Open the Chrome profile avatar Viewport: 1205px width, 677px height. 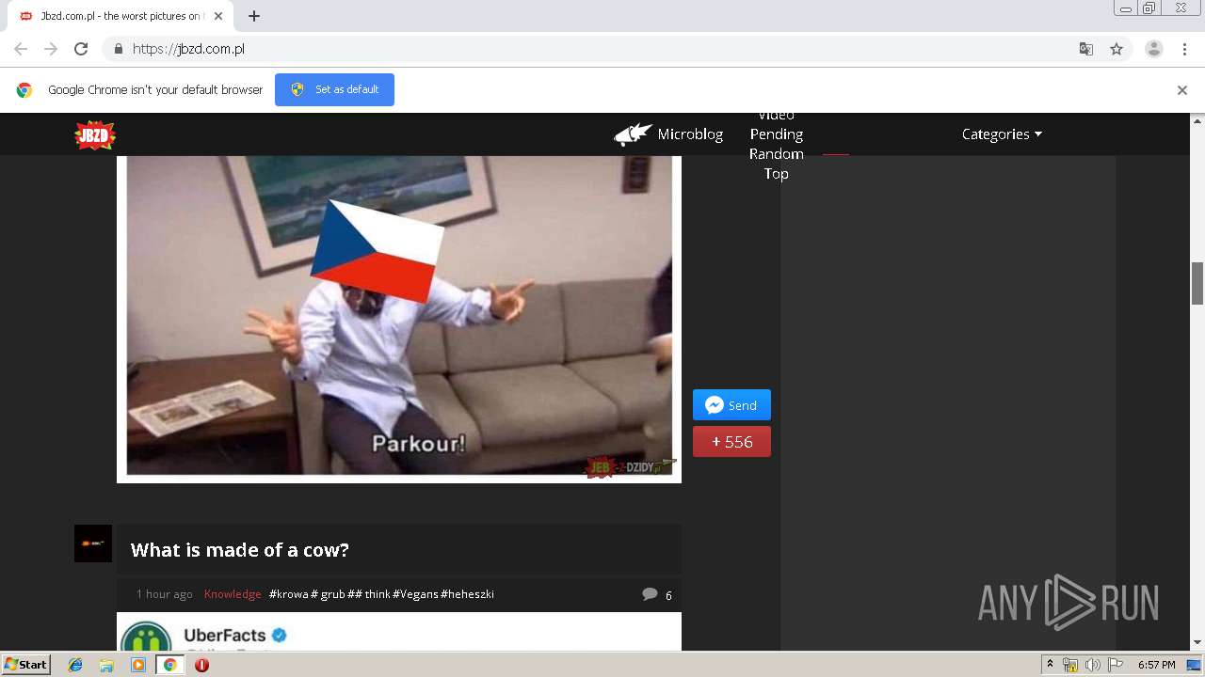click(1154, 49)
